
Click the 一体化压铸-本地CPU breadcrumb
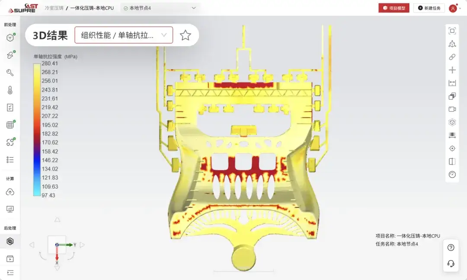tap(92, 8)
